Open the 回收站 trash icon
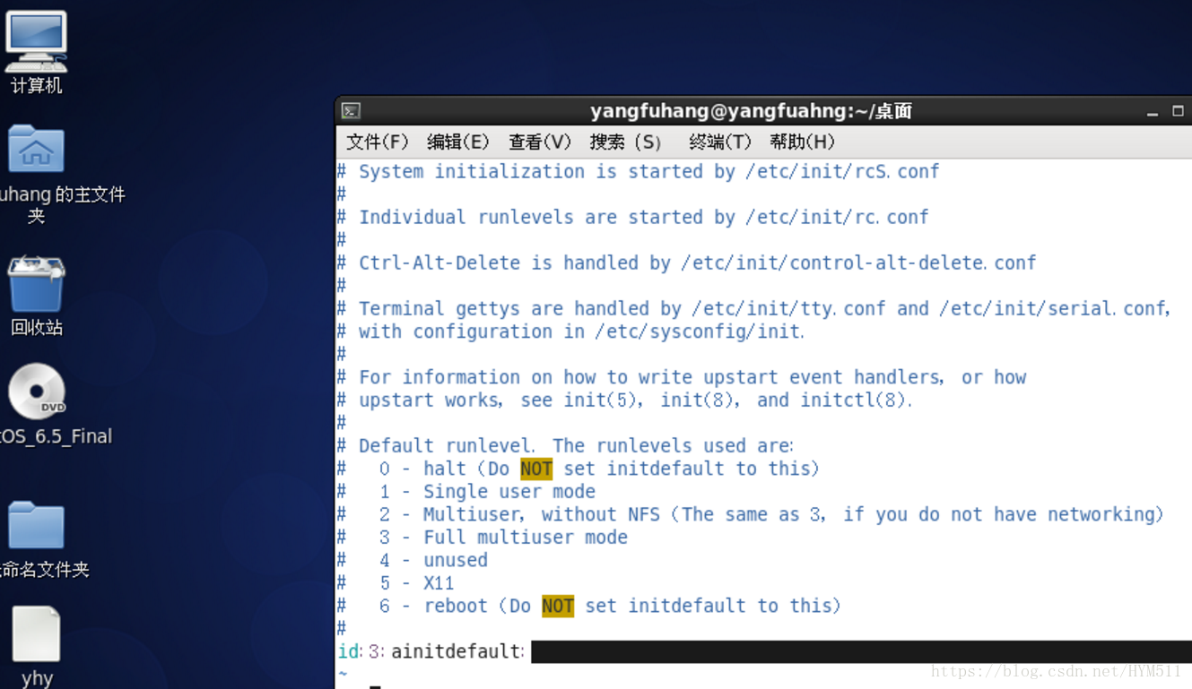 pos(36,284)
